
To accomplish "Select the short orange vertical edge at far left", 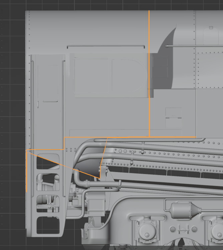I will coord(26,171).
